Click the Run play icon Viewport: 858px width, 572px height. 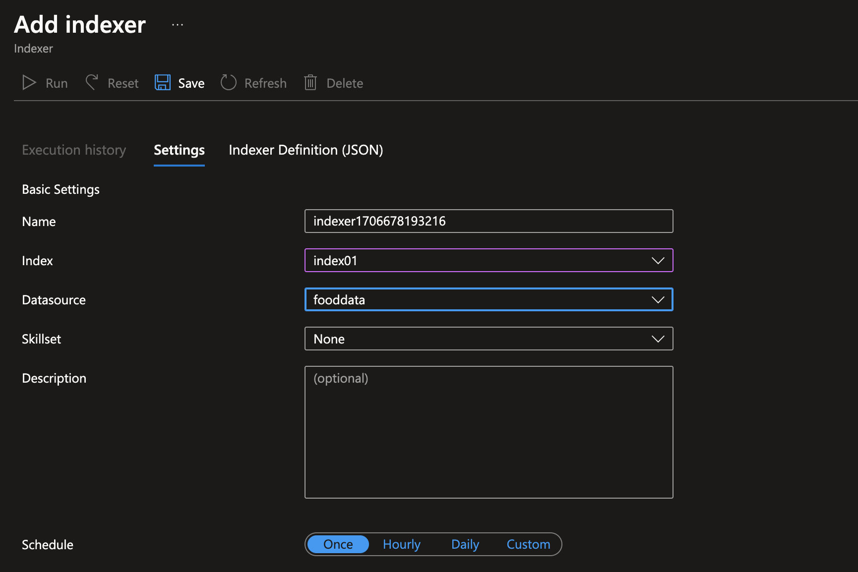point(29,83)
